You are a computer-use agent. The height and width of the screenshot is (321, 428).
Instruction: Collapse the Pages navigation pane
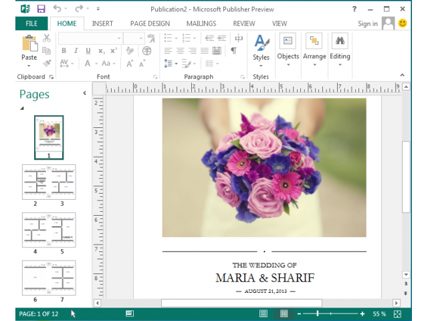point(84,93)
